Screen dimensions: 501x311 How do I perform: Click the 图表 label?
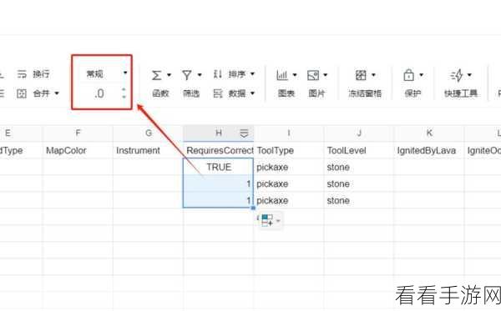pos(286,93)
